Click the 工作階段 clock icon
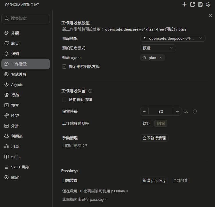The image size is (215, 207). point(6,64)
